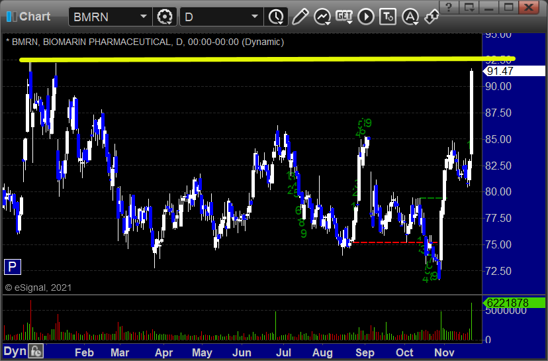Click the 5000000 volume axis label
The image size is (548, 361).
pyautogui.click(x=506, y=311)
